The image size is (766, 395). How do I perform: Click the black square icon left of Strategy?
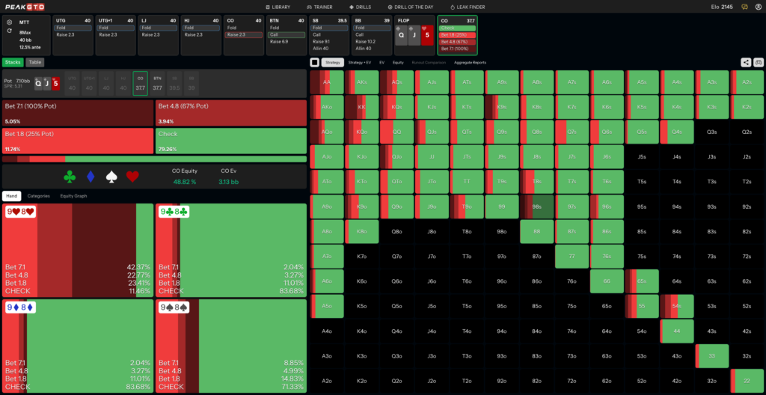[315, 62]
